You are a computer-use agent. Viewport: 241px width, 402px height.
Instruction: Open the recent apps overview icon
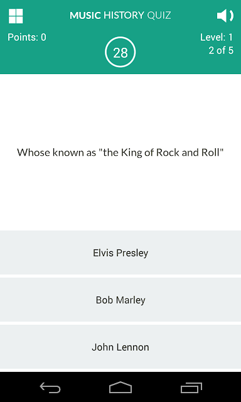click(191, 388)
